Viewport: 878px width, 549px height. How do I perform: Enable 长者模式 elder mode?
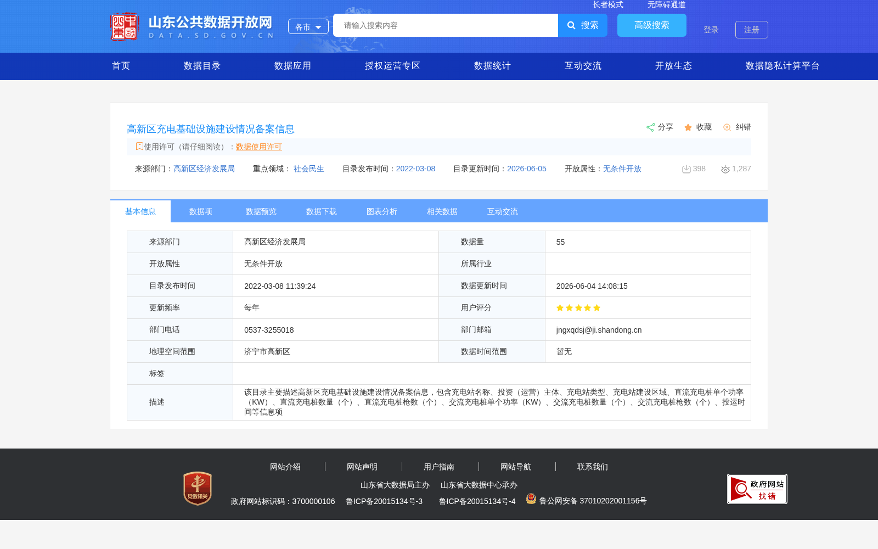point(608,4)
